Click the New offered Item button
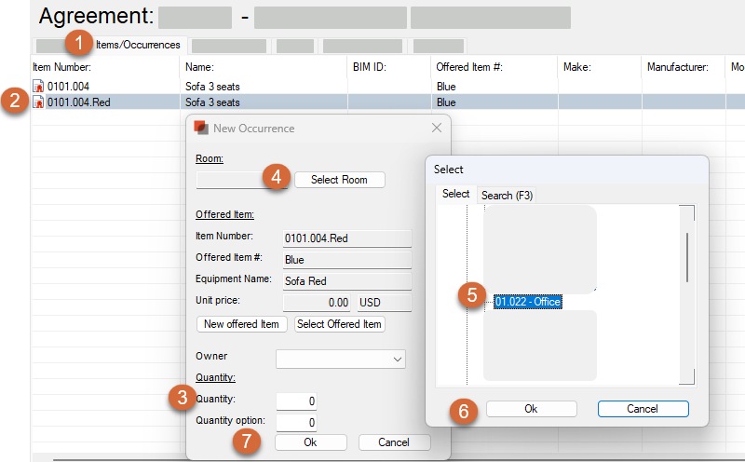The height and width of the screenshot is (462, 745). [242, 324]
